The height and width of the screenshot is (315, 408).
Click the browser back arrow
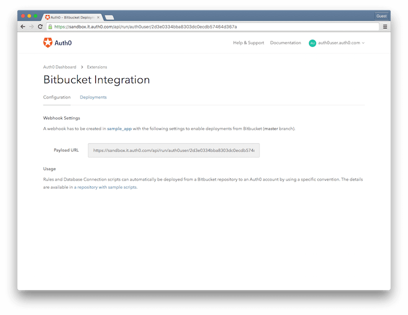[x=23, y=27]
